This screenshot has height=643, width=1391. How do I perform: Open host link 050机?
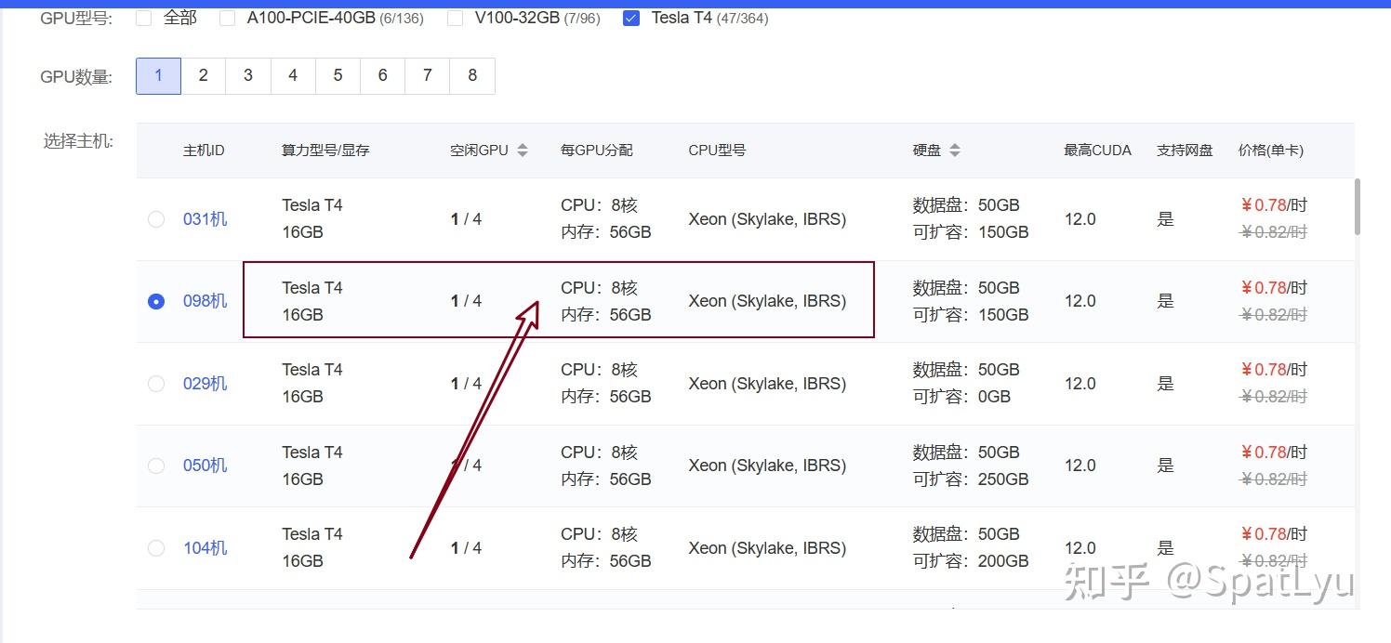tap(205, 466)
